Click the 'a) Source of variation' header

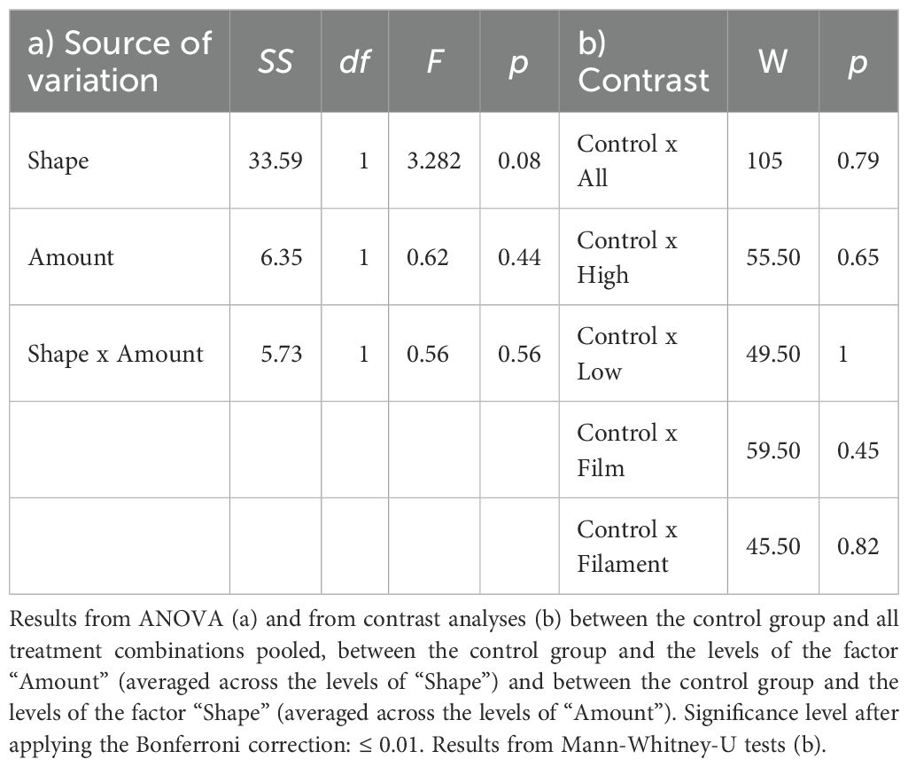pos(120,61)
